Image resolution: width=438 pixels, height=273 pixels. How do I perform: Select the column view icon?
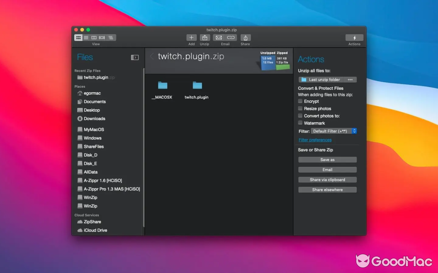pyautogui.click(x=94, y=38)
